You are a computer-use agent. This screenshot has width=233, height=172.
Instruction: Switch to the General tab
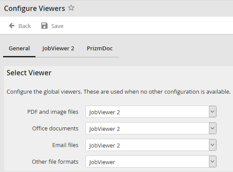point(19,49)
